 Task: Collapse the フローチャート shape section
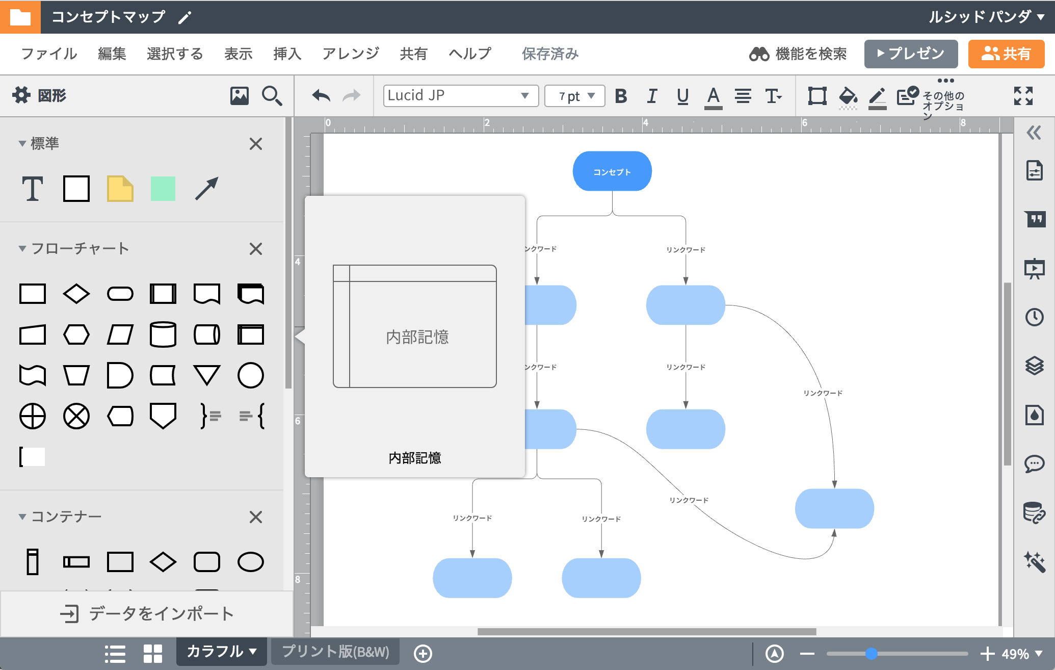click(x=22, y=249)
